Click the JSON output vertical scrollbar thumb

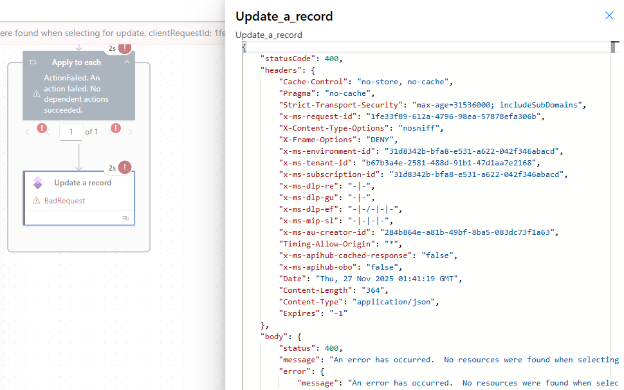click(x=615, y=47)
